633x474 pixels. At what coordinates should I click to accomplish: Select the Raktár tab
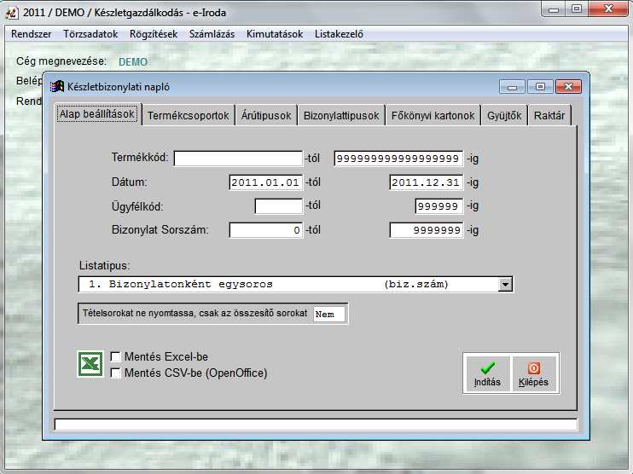(x=549, y=116)
